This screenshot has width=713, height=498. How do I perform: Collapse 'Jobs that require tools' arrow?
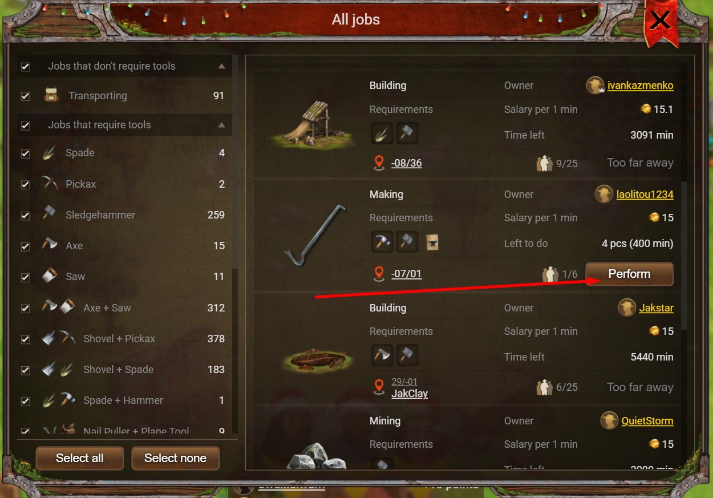[x=222, y=125]
